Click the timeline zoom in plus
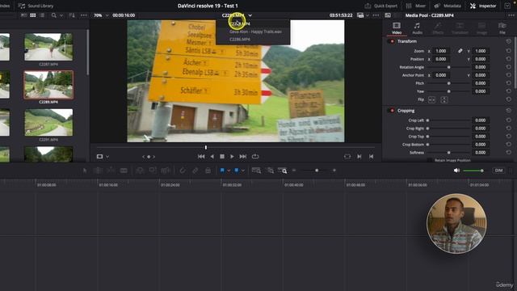This screenshot has height=291, width=517. click(334, 171)
